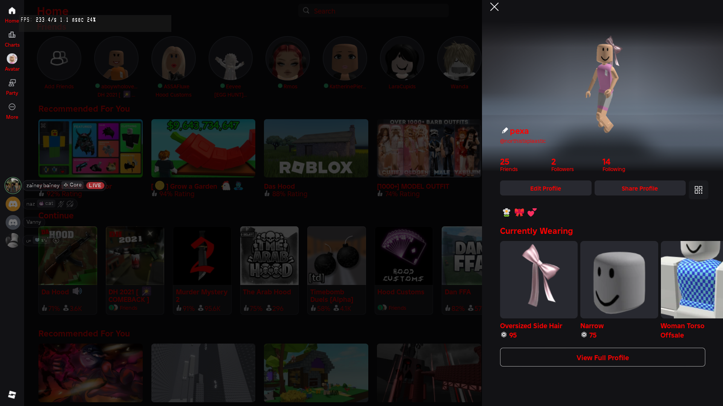Open the 14 Following count

point(613,165)
